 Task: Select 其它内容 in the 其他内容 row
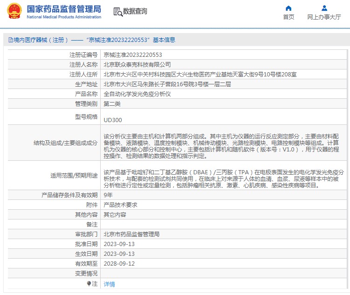pos(115,214)
